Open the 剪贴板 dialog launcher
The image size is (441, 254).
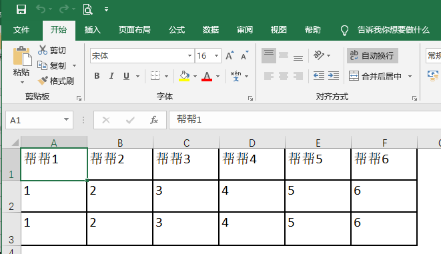(x=79, y=99)
